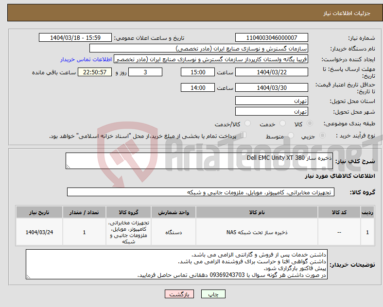383x307 pixels.
Task: Click the response deadline date 1404/03/22
Action: (x=271, y=72)
